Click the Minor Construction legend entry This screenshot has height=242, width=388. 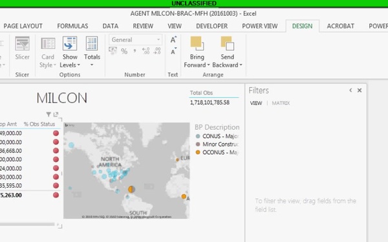(x=217, y=144)
